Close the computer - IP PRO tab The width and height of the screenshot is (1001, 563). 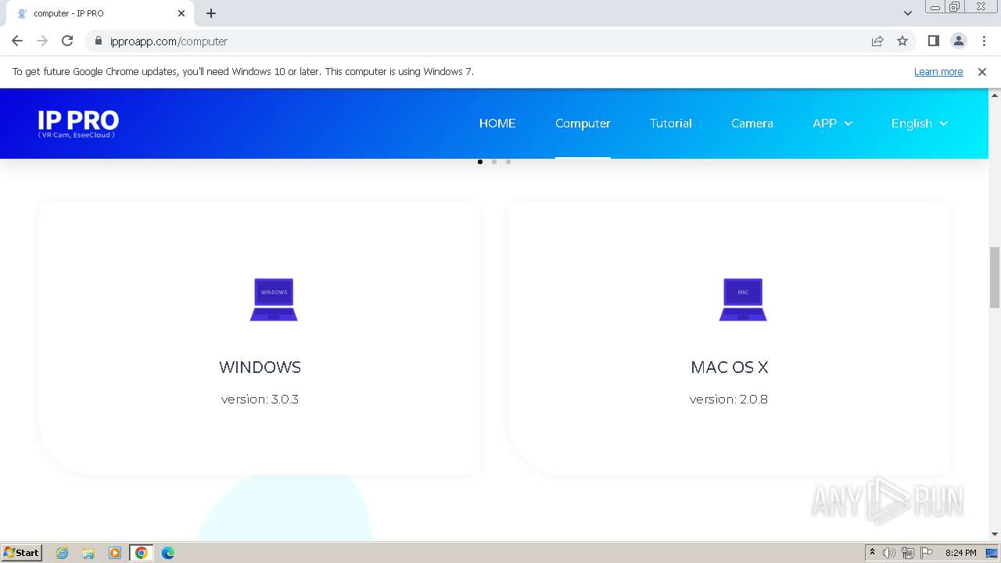(x=181, y=13)
